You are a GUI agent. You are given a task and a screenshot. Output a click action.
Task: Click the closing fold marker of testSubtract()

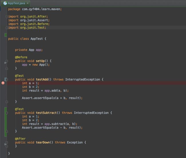point(7,131)
